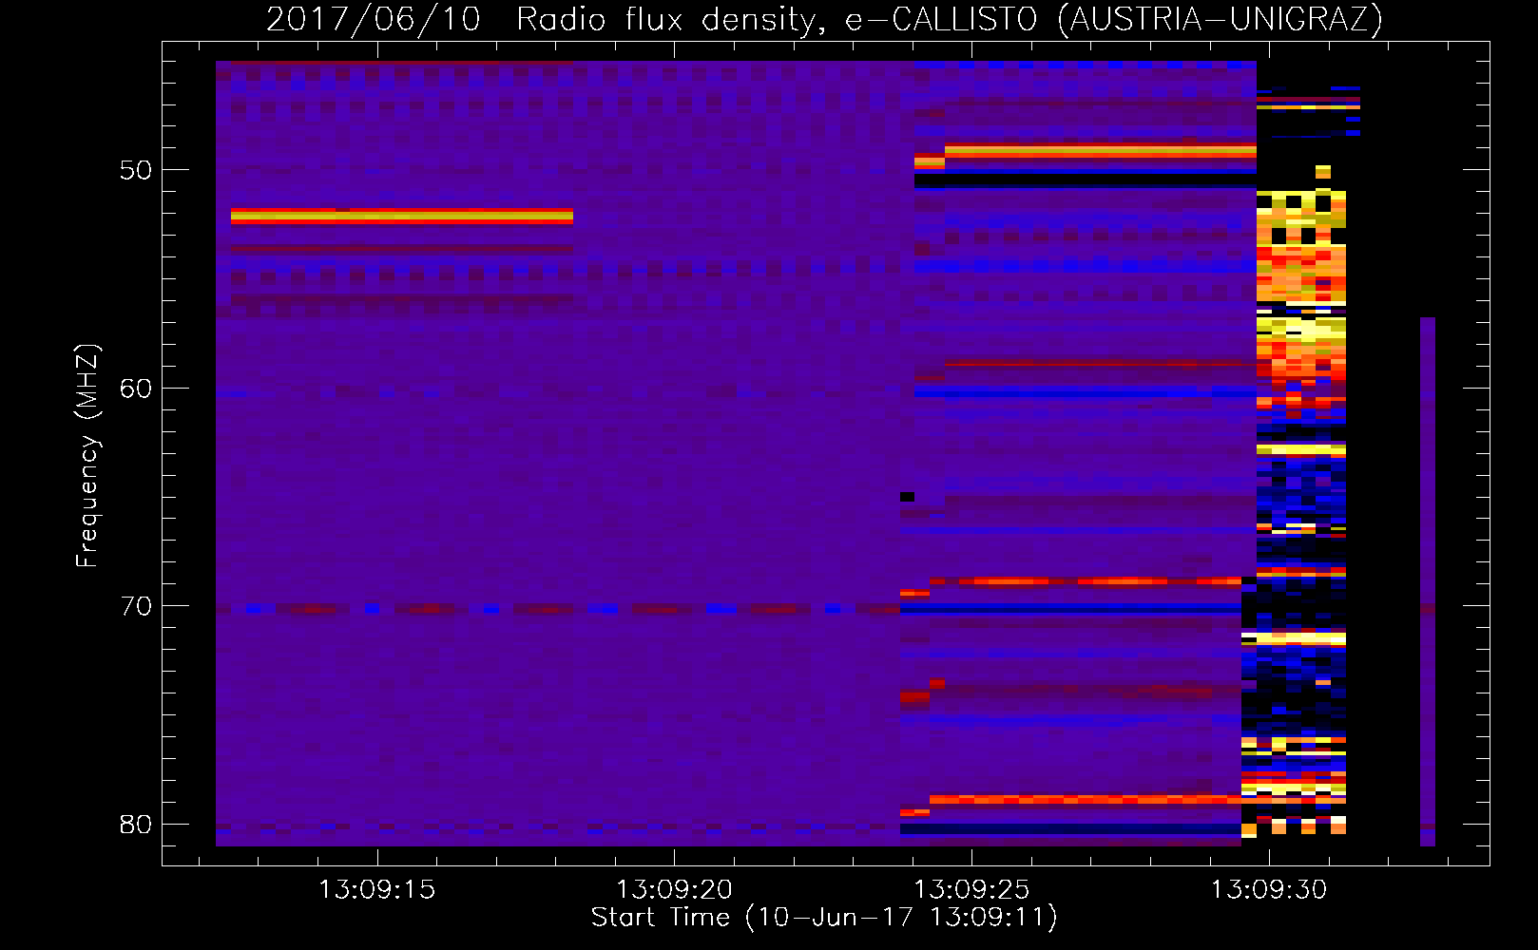Click the 70 MHz frequency tick label
1538x950 pixels.
click(x=136, y=606)
